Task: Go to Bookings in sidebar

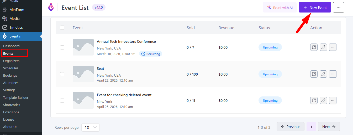Action: [10, 75]
